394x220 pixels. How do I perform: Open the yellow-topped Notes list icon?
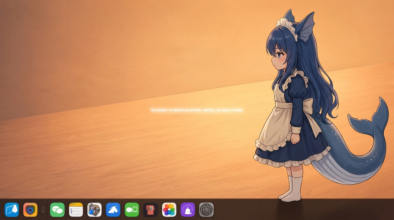click(x=76, y=210)
